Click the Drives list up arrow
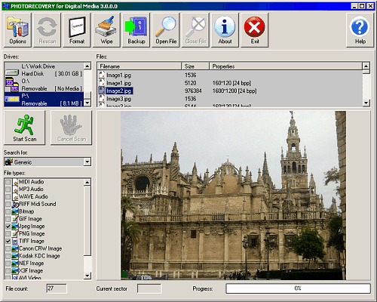Image resolution: width=377 pixels, height=302 pixels. pyautogui.click(x=87, y=66)
